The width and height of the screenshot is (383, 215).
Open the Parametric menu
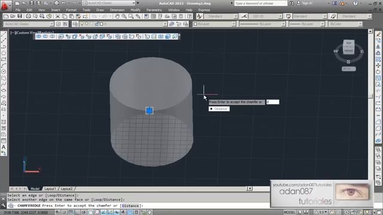(x=154, y=10)
